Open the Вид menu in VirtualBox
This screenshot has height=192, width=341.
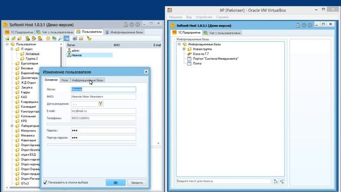coord(189,17)
